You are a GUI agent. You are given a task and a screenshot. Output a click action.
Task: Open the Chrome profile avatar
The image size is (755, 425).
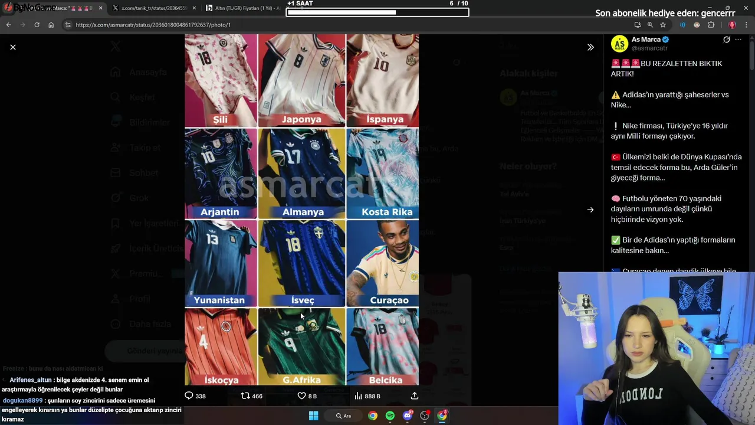click(732, 25)
